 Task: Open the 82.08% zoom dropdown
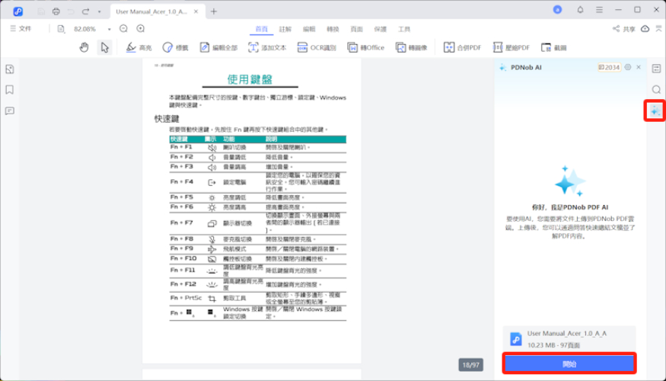click(109, 29)
